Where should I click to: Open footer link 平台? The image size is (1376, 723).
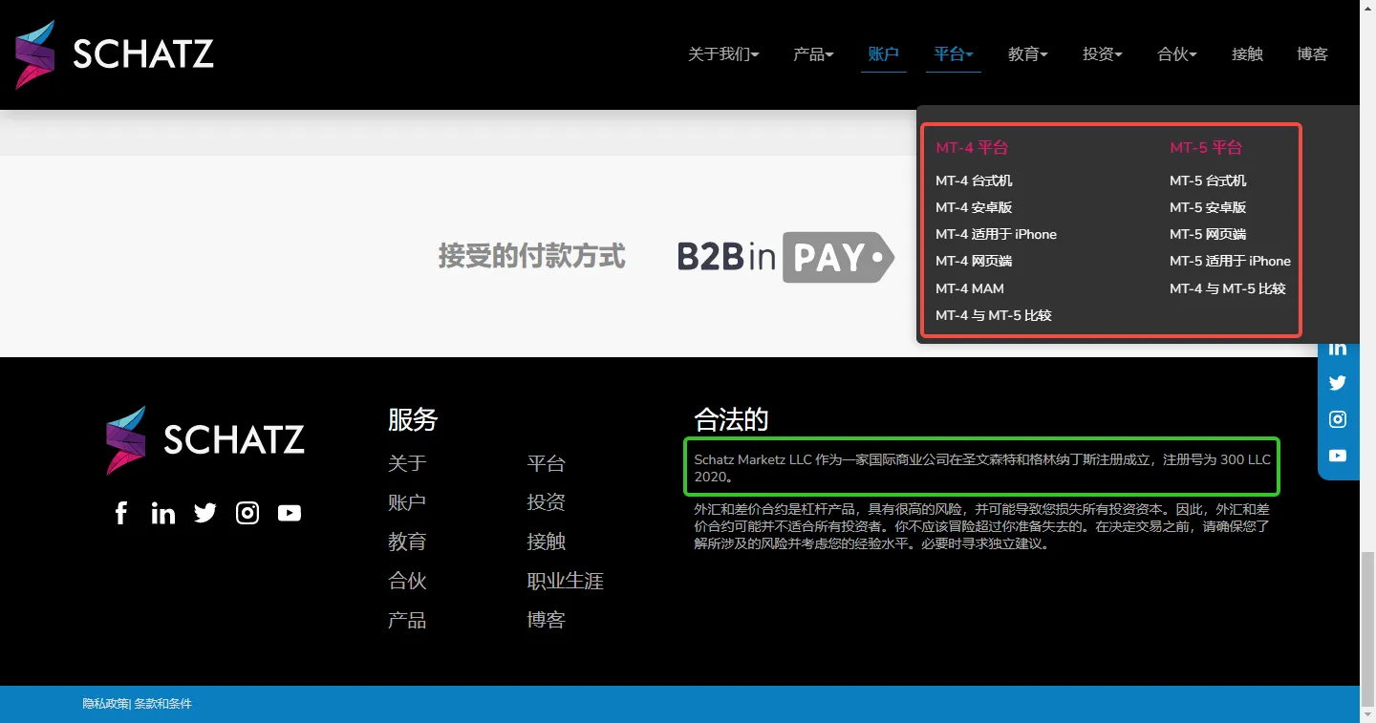pos(547,463)
